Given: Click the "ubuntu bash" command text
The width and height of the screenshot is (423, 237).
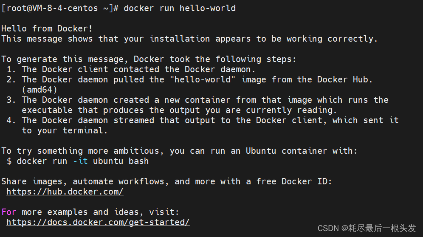Looking at the screenshot, I should pos(121,161).
